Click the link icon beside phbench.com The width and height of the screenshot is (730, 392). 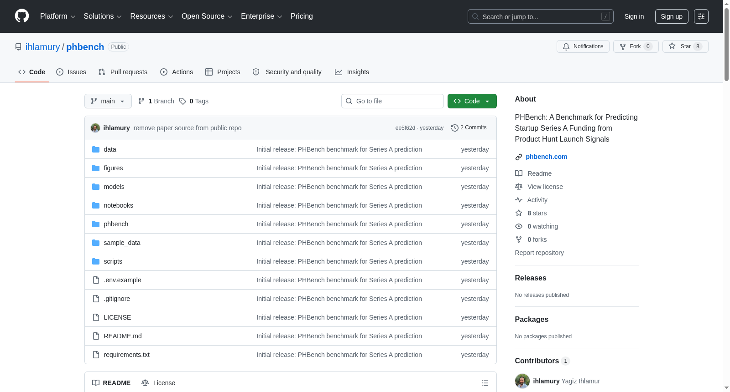519,157
